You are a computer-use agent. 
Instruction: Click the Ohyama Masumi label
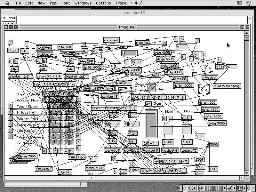(28, 94)
